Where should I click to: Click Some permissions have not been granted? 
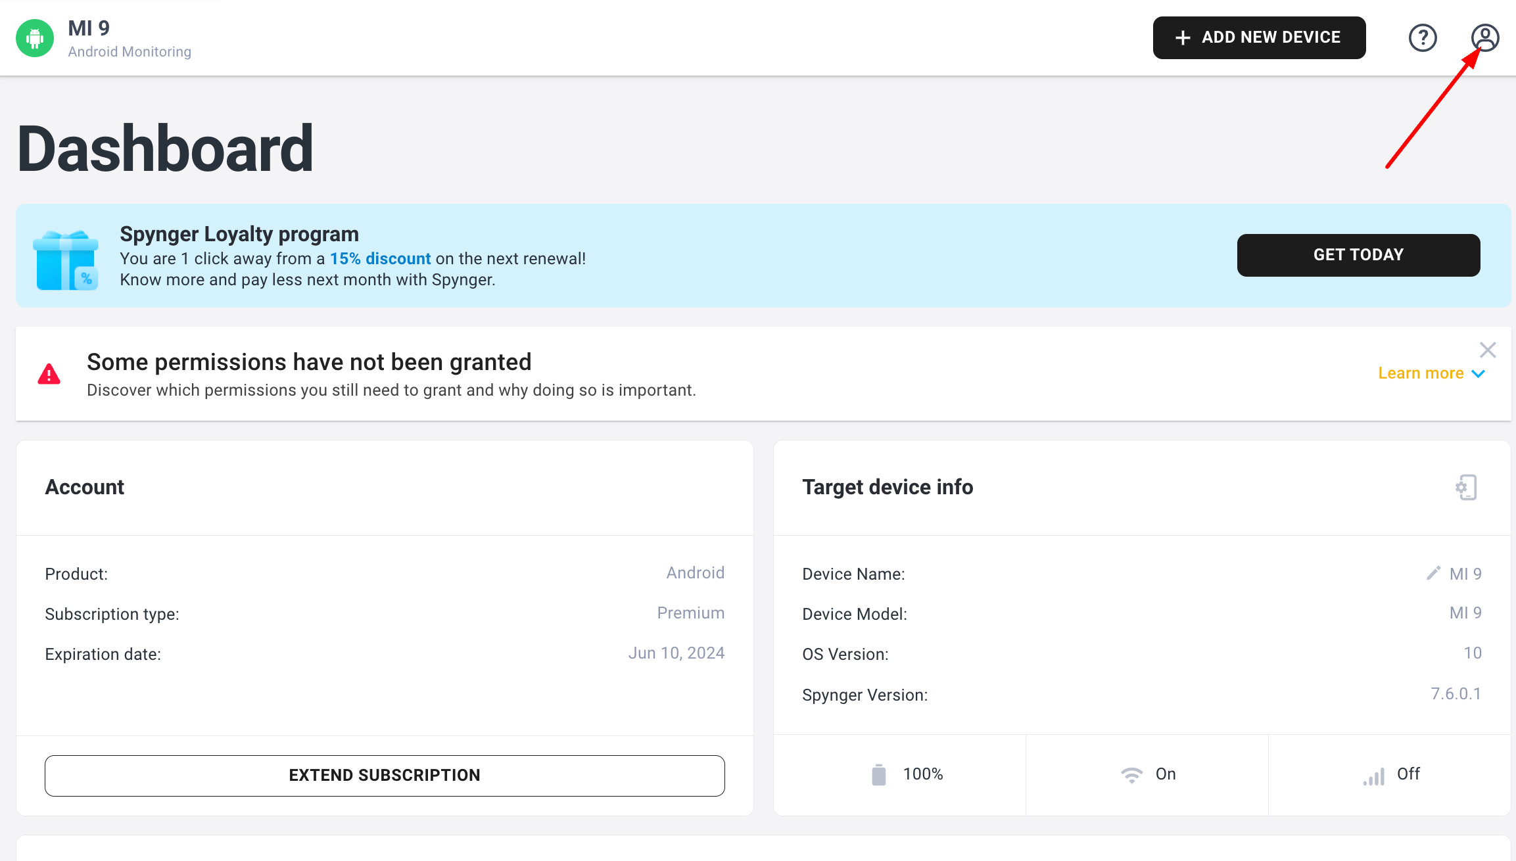coord(309,362)
